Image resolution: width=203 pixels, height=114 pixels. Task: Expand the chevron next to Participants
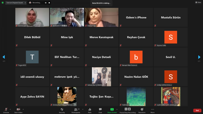coord(83,109)
